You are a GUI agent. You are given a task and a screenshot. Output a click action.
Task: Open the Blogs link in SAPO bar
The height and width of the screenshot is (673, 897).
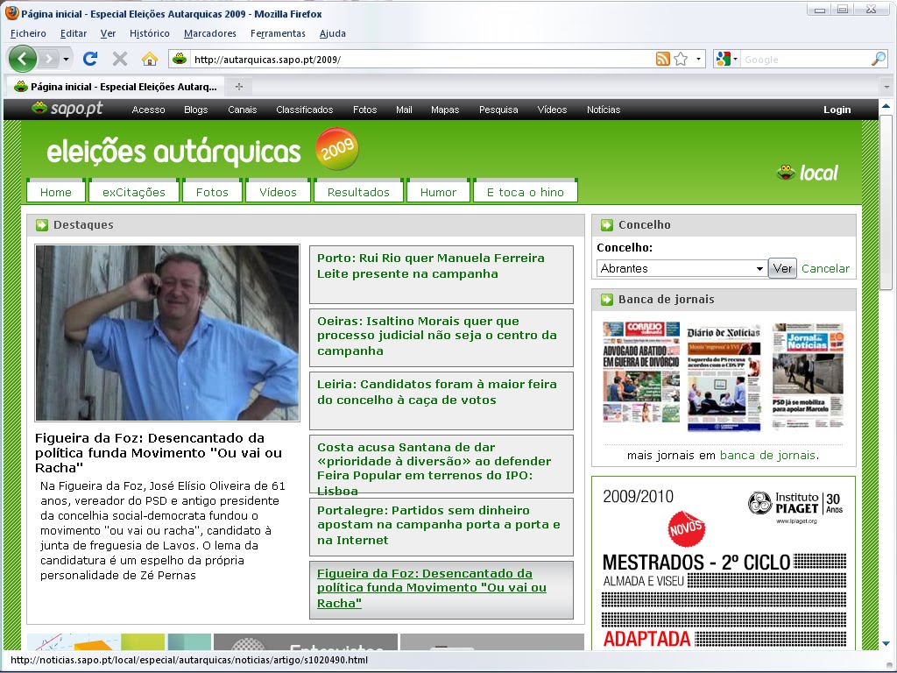coord(195,110)
